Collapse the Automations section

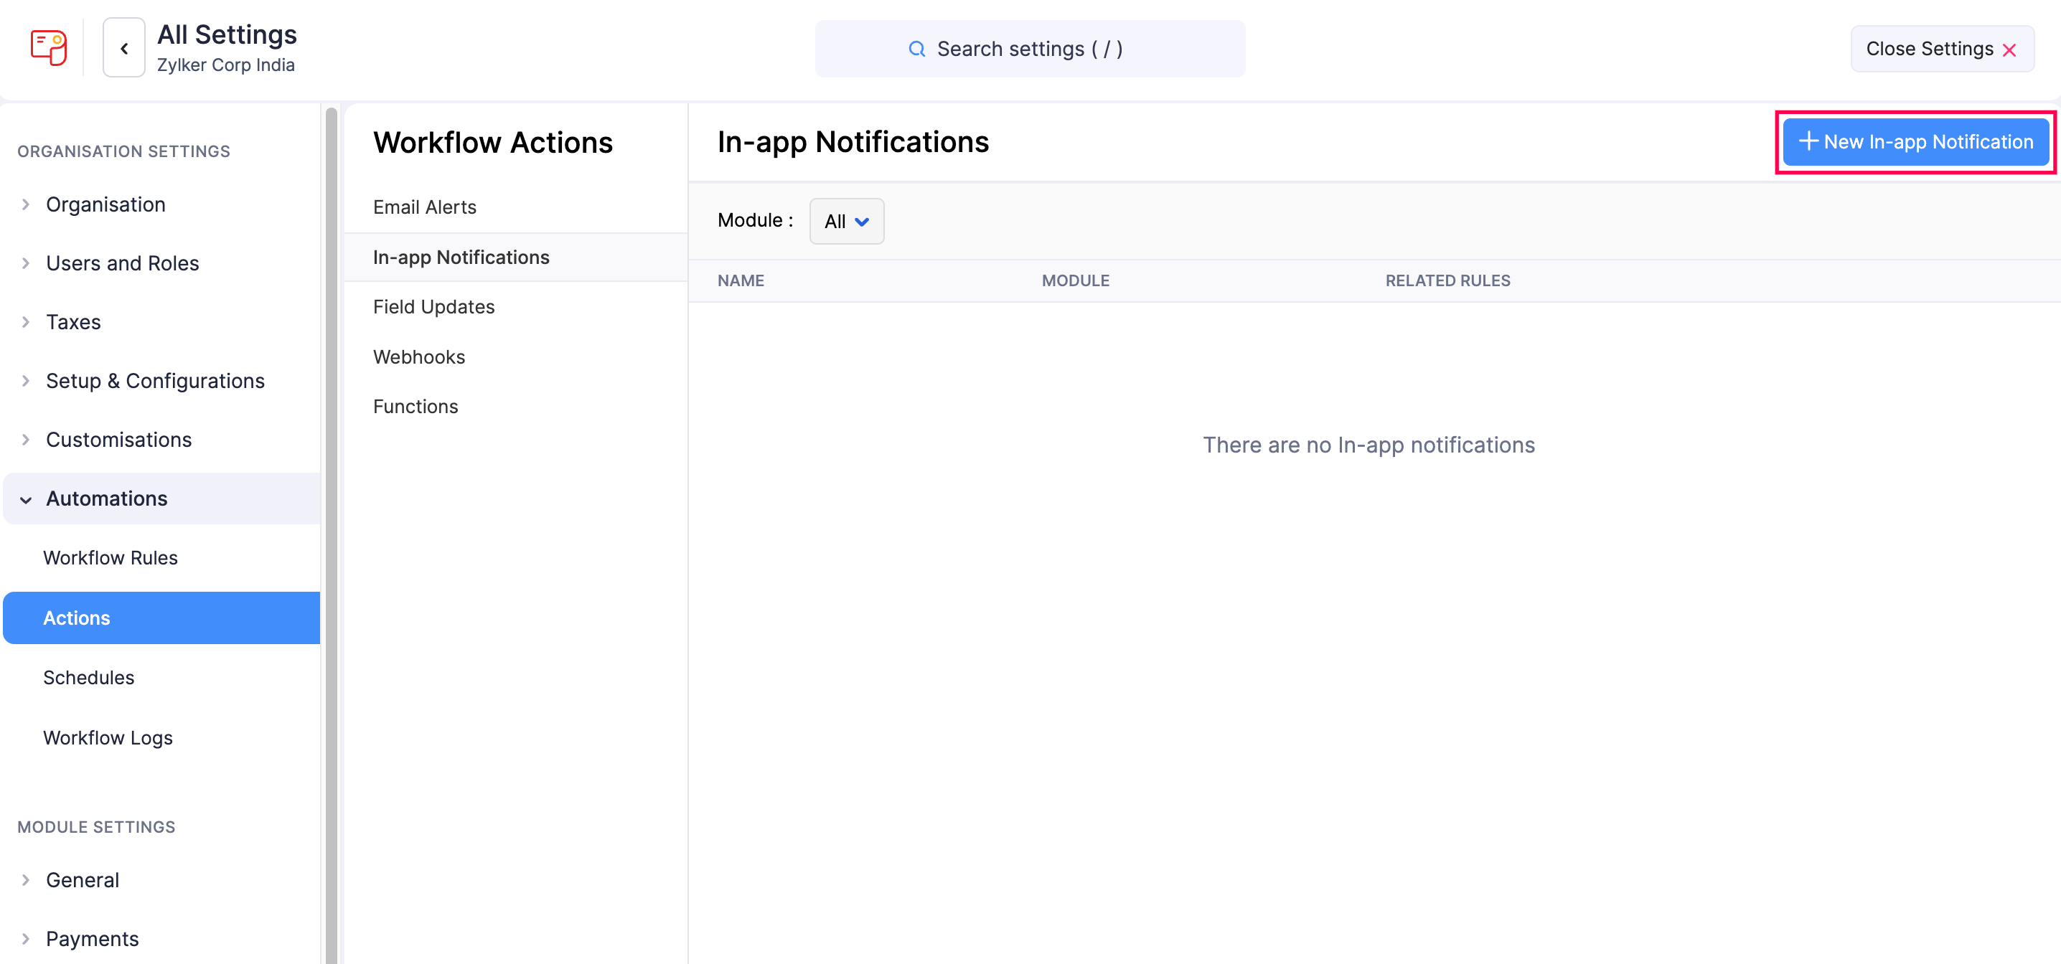(161, 498)
